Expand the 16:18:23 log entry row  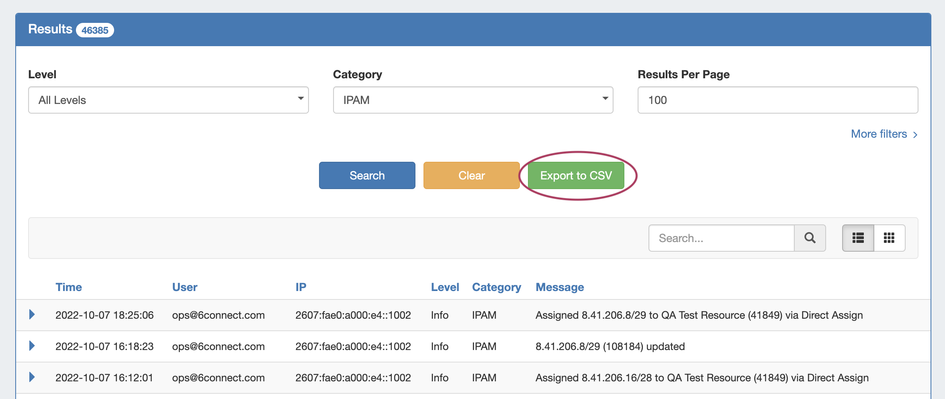pos(32,346)
